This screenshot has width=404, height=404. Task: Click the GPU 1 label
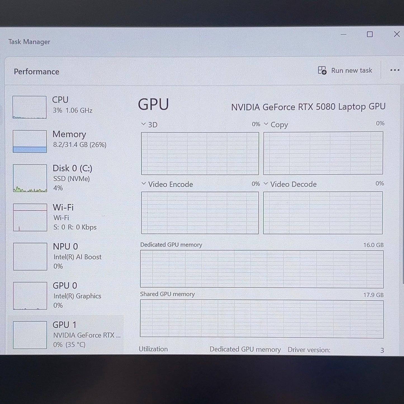pyautogui.click(x=64, y=325)
